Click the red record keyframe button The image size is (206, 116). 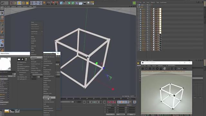[109, 102]
